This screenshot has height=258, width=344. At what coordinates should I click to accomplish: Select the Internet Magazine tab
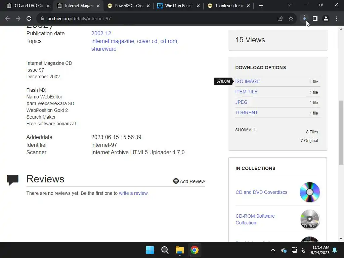(78, 6)
